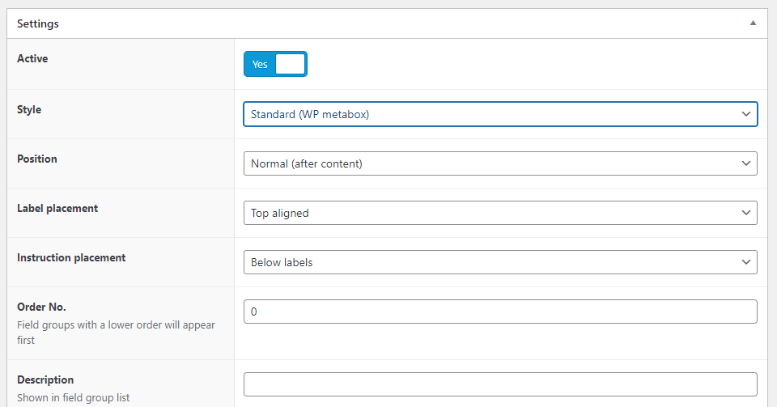777x407 pixels.
Task: Toggle the Active switch off
Action: pyautogui.click(x=275, y=64)
